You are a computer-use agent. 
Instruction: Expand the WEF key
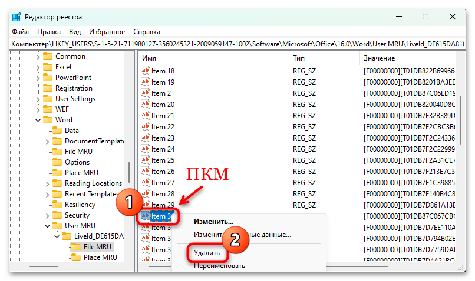pos(38,109)
